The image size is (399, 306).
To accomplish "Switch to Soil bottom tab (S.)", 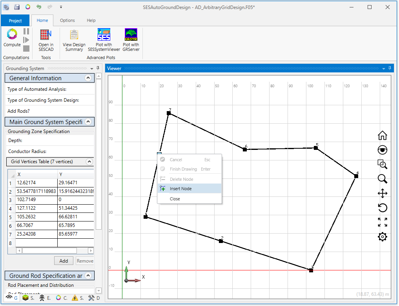I will point(28,298).
